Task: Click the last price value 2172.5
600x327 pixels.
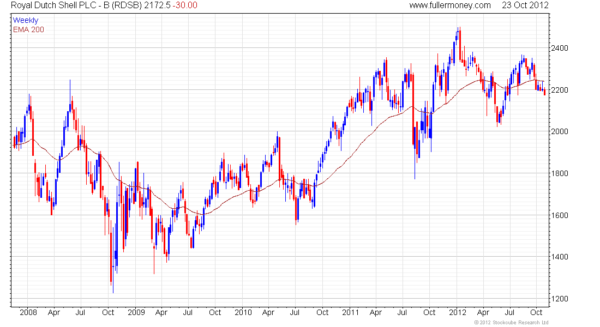Action: (157, 5)
